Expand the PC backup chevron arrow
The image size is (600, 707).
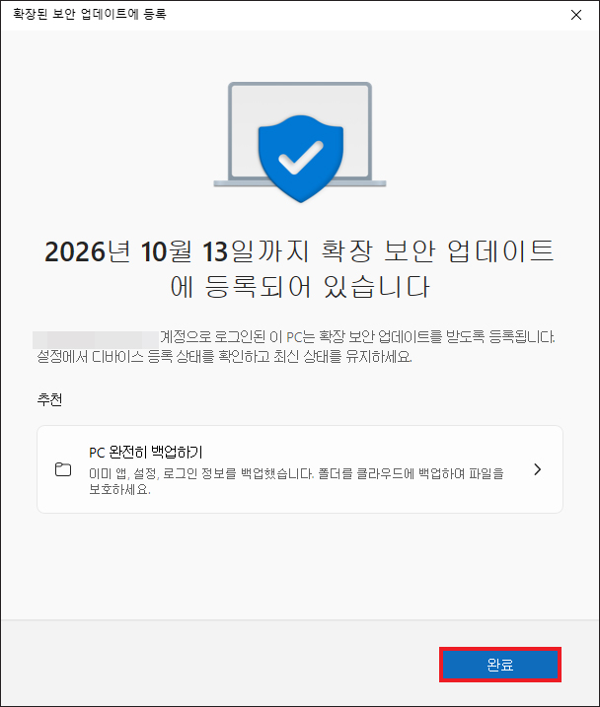(x=537, y=469)
